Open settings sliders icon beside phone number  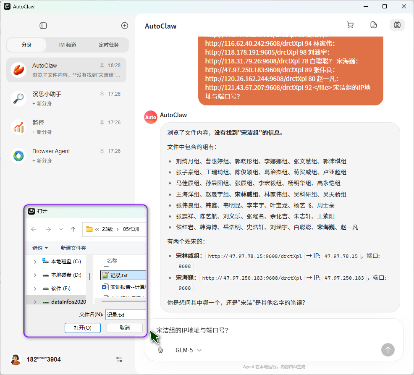[119, 359]
